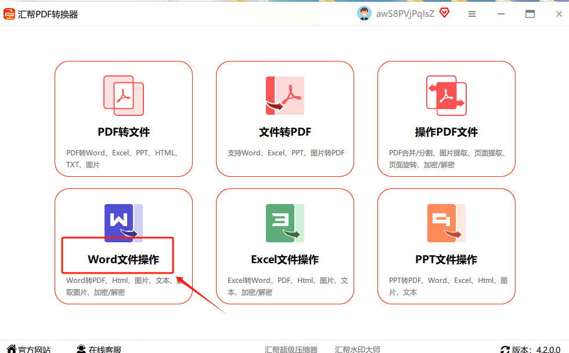Click description starting PDF合并/分割
The width and height of the screenshot is (569, 353).
[x=448, y=159]
